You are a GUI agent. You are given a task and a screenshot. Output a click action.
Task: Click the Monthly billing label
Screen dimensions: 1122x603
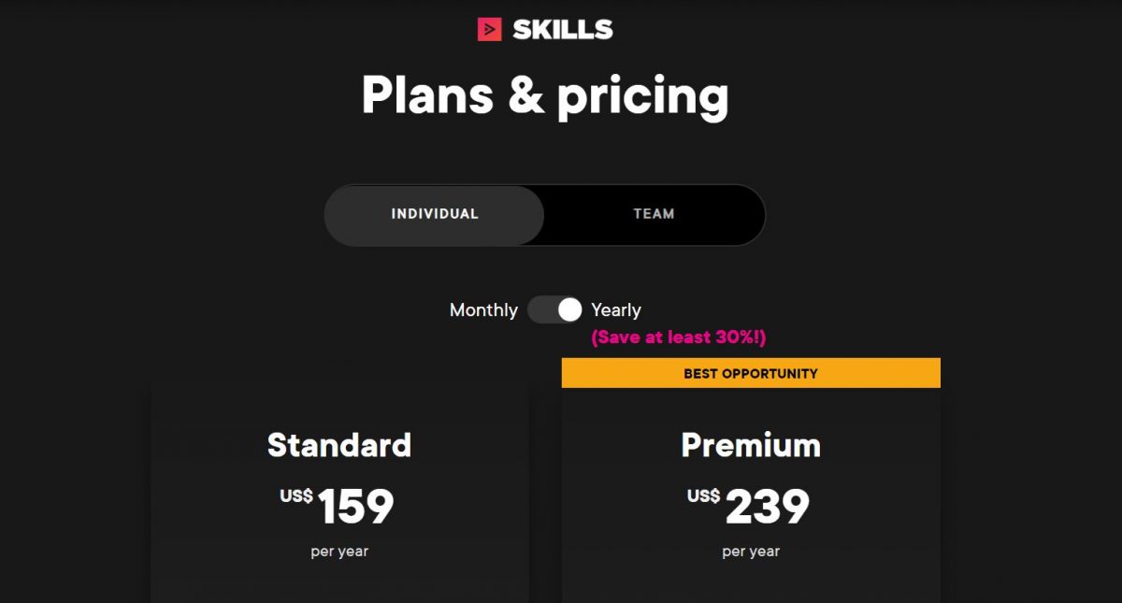482,309
